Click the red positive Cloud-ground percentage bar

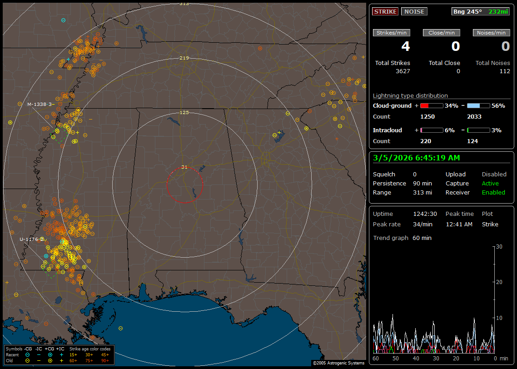click(x=431, y=105)
